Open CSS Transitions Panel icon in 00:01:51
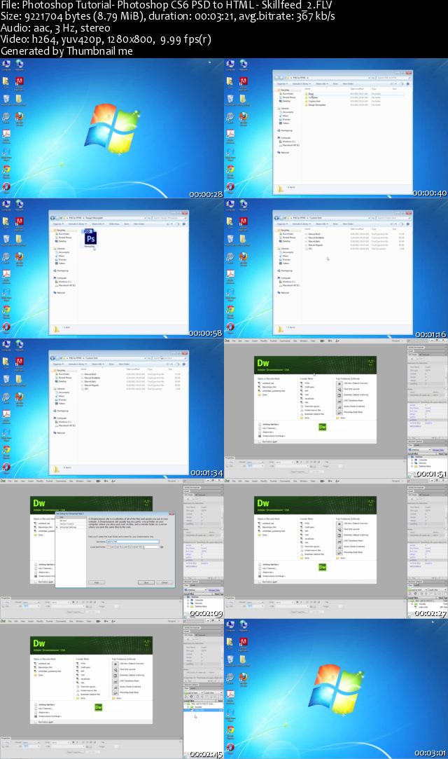448x759 pixels. tap(339, 401)
